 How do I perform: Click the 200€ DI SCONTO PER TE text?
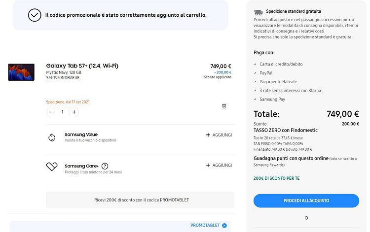pos(277,178)
